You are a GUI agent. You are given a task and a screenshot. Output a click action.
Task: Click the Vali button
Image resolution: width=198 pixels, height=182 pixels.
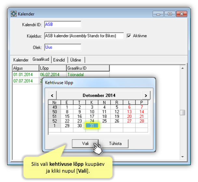coord(85,144)
